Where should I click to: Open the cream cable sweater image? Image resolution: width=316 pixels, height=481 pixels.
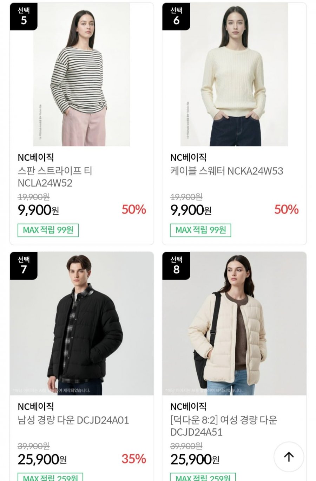point(234,74)
